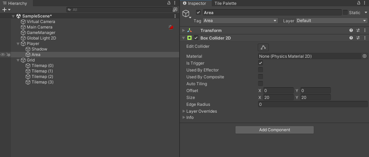Viewport: 369px width, 157px height.
Task: Select the Global Light 2D object
Action: (42, 38)
